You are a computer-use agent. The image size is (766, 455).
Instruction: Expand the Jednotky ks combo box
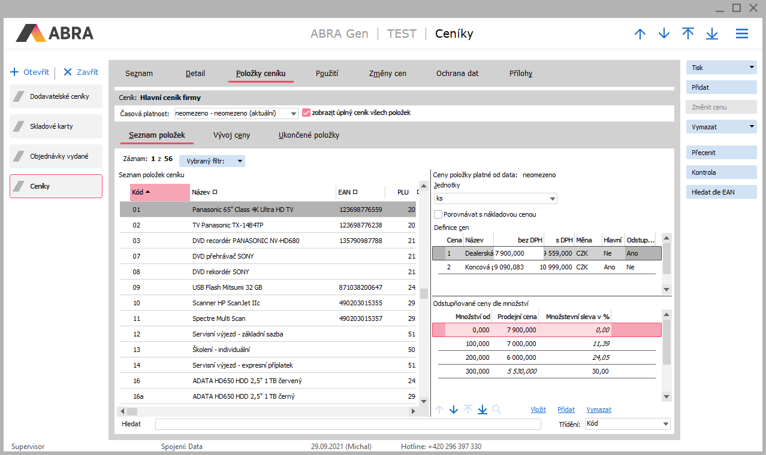pos(552,199)
